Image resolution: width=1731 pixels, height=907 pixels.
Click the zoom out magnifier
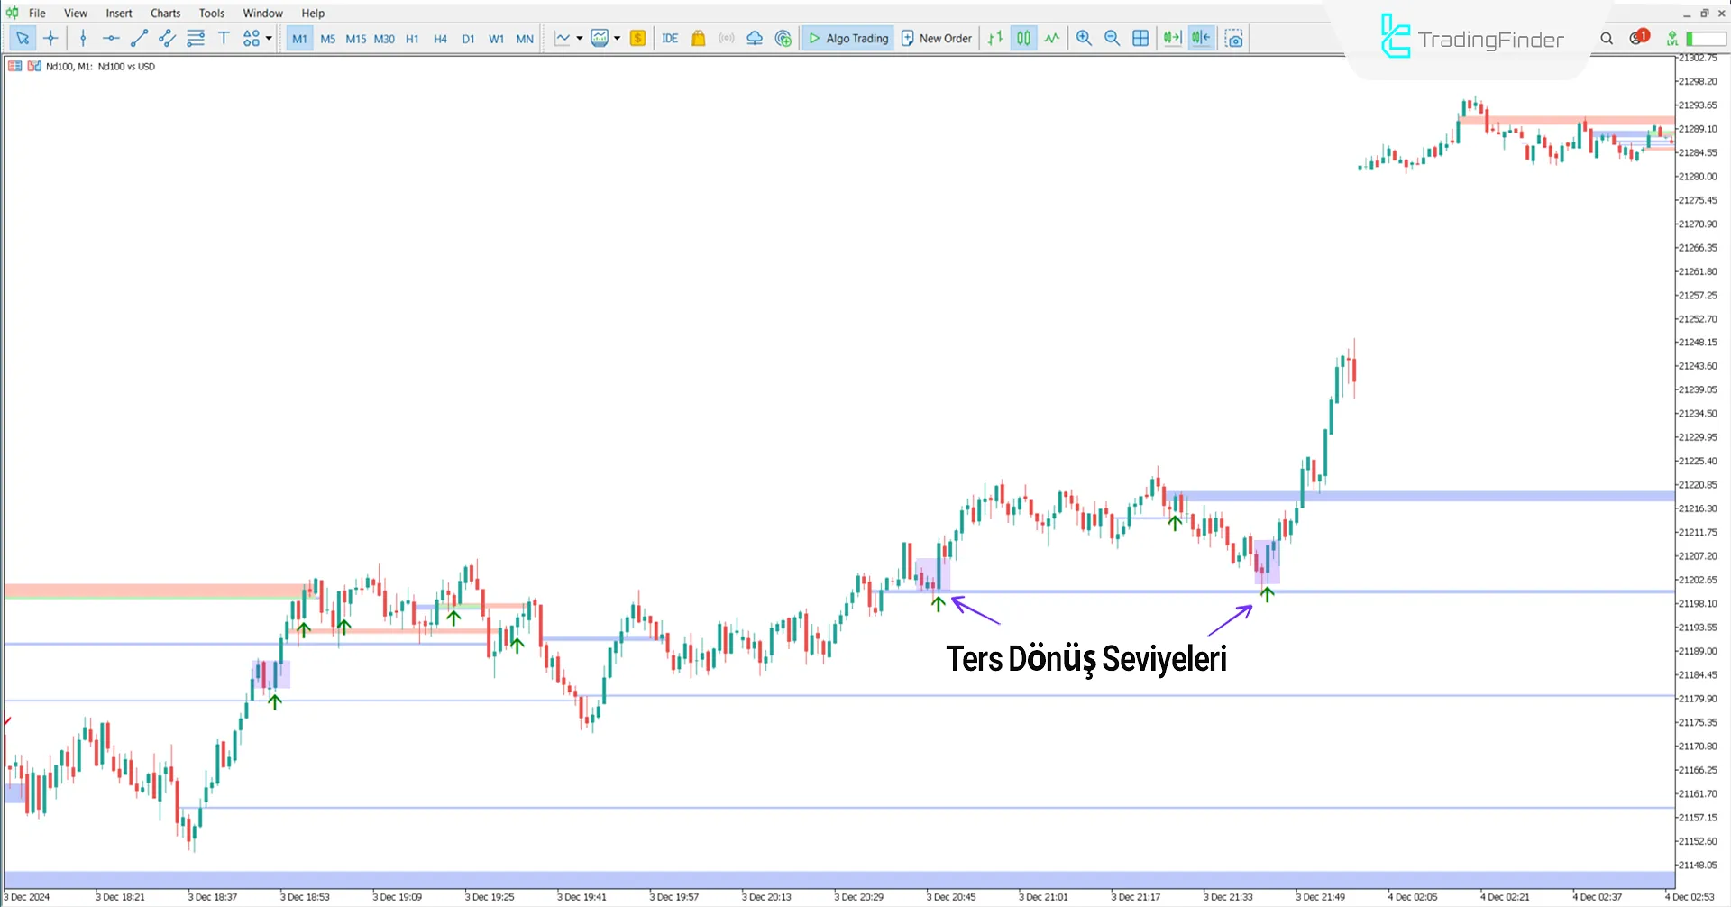click(1112, 38)
